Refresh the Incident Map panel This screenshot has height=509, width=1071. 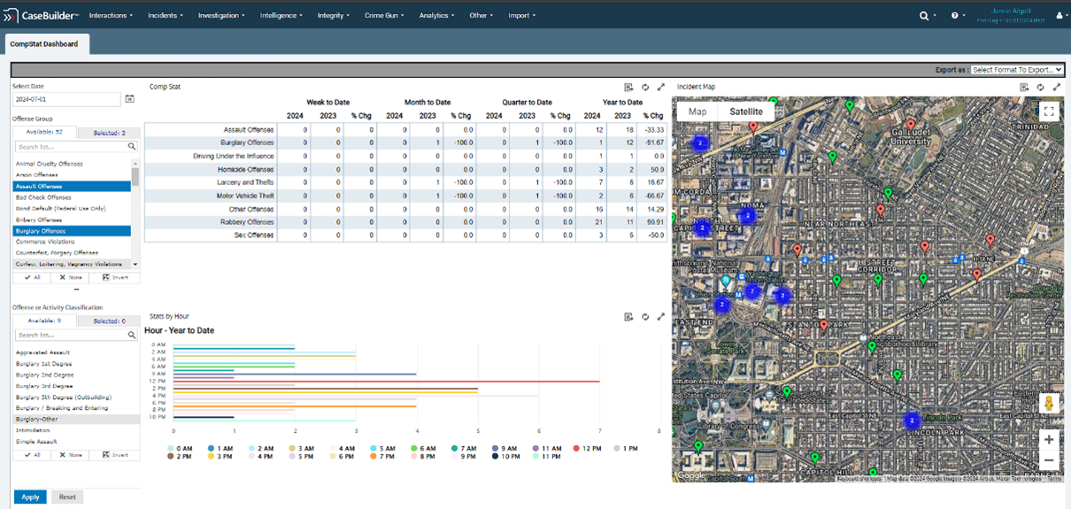point(1040,87)
